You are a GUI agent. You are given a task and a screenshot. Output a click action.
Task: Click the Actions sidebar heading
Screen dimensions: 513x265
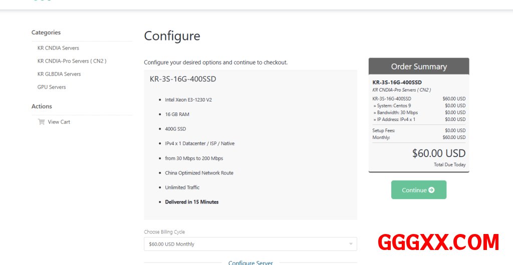pyautogui.click(x=42, y=106)
